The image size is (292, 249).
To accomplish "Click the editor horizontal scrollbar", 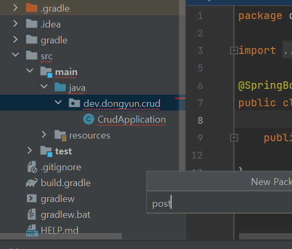I will click(266, 236).
